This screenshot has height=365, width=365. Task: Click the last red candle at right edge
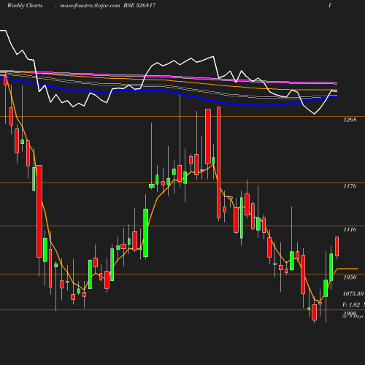[x=337, y=246]
